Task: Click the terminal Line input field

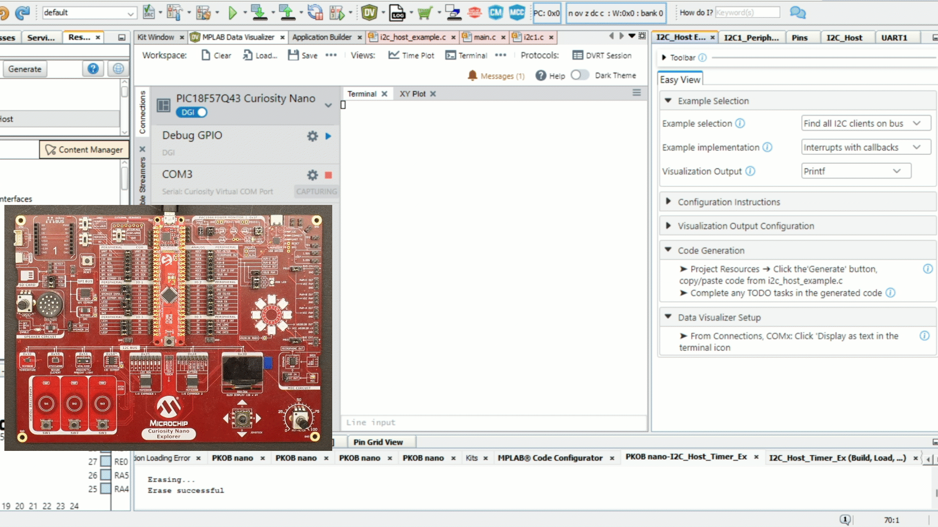Action: pos(493,423)
